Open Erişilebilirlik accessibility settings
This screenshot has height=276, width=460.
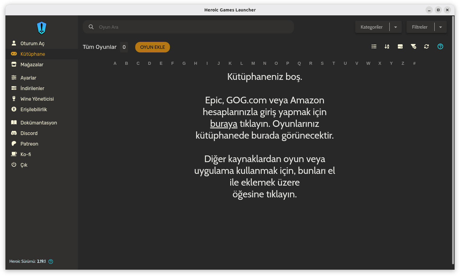point(34,109)
